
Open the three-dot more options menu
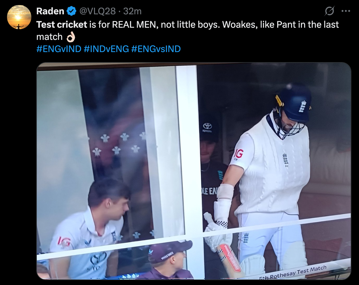click(346, 11)
